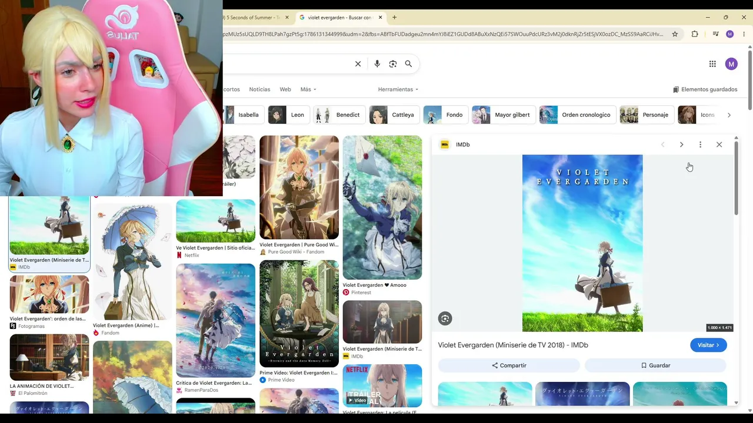Click the Compartir button
The image size is (753, 423).
[x=509, y=365]
